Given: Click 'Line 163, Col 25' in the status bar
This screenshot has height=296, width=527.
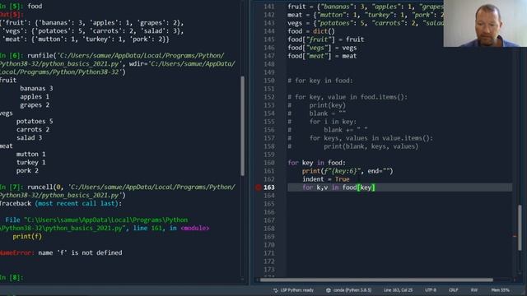Looking at the screenshot, I should click(398, 290).
